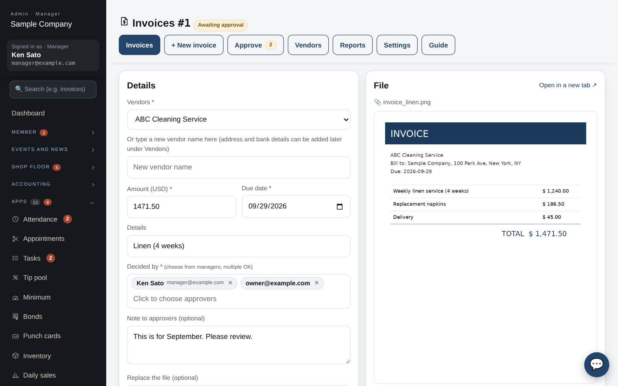
Task: Open the due date calendar picker
Action: 340,207
